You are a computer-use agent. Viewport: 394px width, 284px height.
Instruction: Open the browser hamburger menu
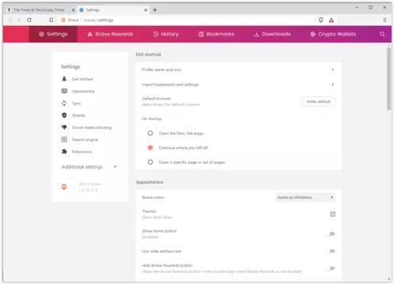click(x=385, y=20)
